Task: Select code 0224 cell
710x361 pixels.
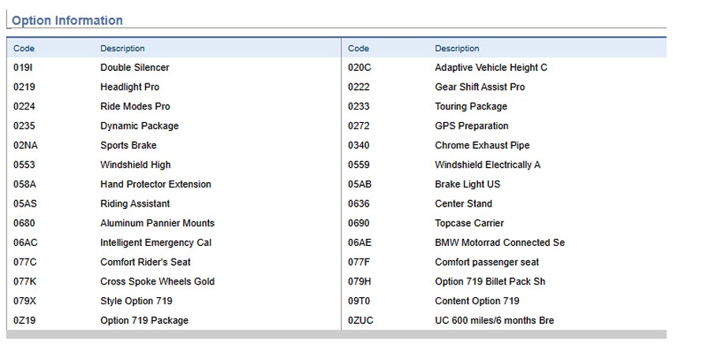Action: coord(24,106)
